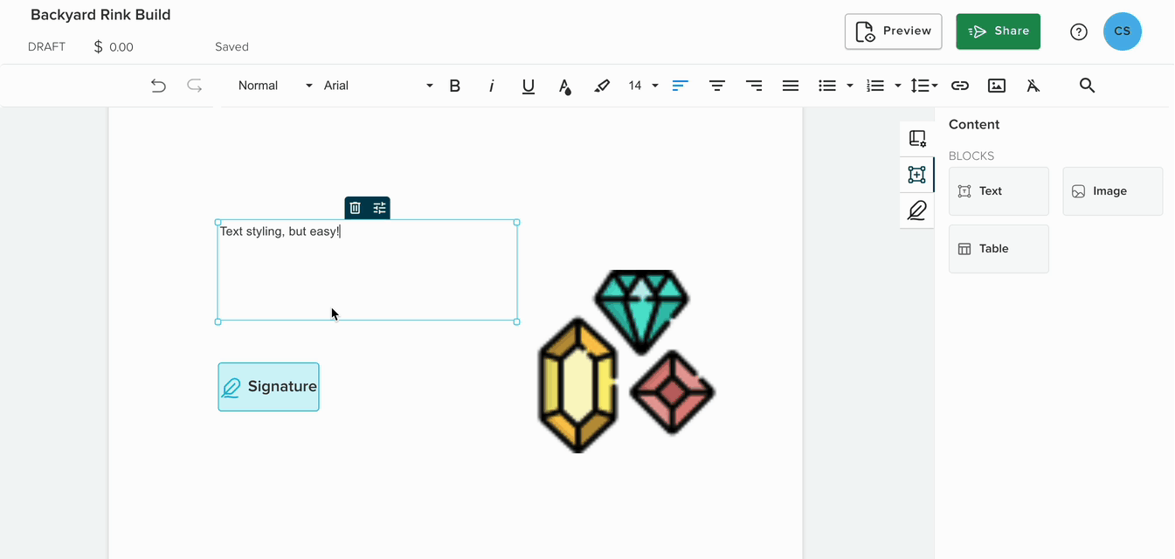Expand numbered list style options
This screenshot has width=1175, height=559.
pyautogui.click(x=898, y=86)
